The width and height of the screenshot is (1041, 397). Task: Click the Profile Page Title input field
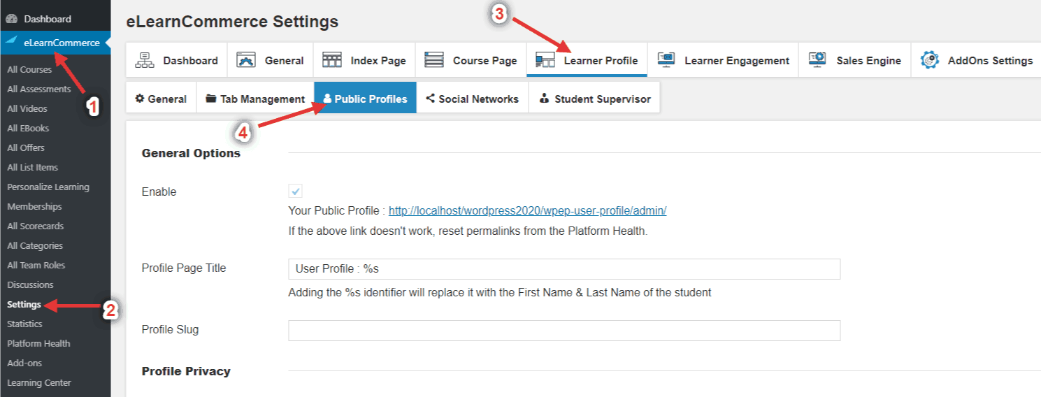(x=563, y=269)
